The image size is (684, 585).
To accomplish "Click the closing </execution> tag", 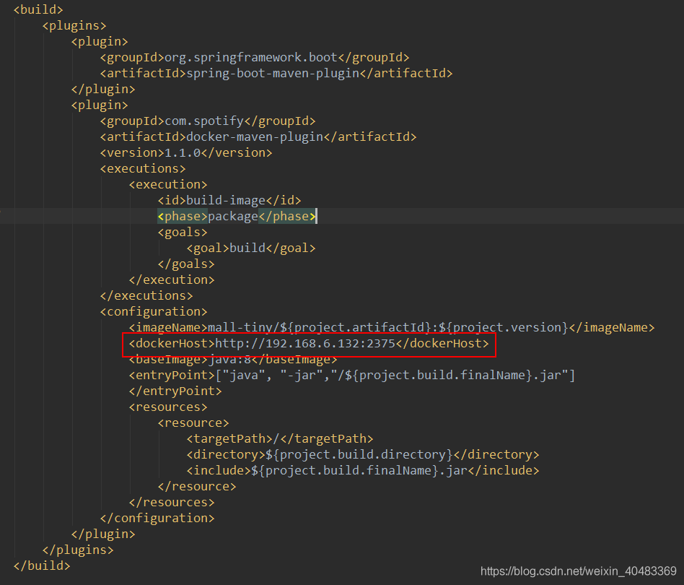I will point(172,279).
